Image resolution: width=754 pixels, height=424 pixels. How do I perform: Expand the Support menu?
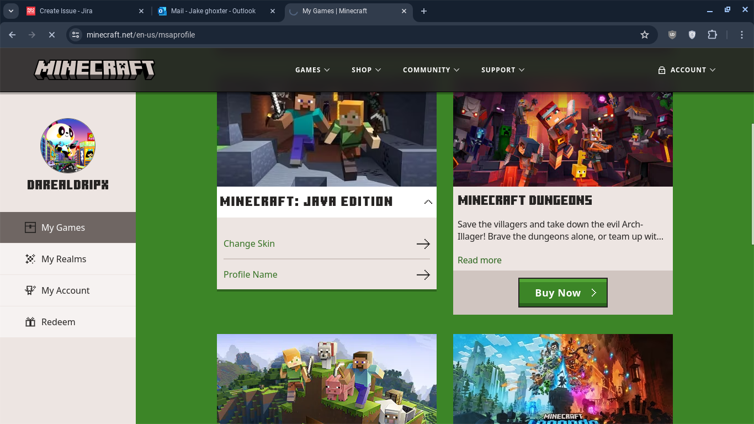[503, 70]
